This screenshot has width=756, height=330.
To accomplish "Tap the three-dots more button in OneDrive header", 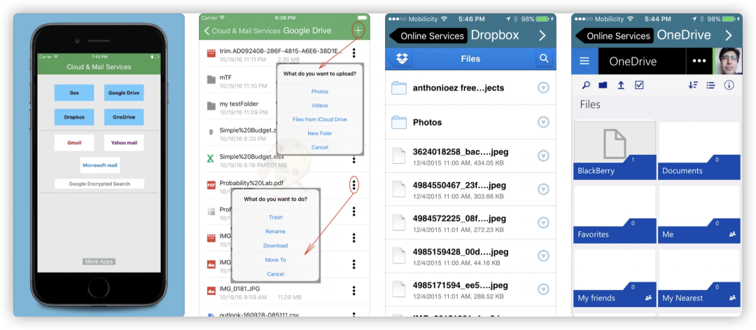I will coord(699,61).
